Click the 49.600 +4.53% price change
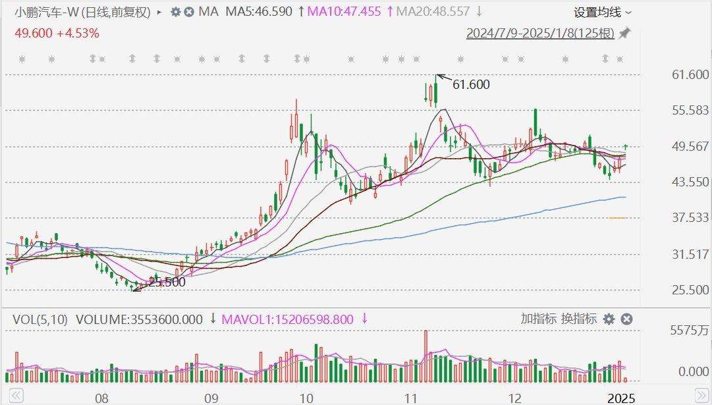Screen dimensions: 712x405 57,33
